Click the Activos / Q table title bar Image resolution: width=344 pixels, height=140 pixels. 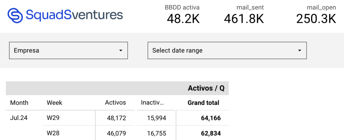(x=117, y=88)
